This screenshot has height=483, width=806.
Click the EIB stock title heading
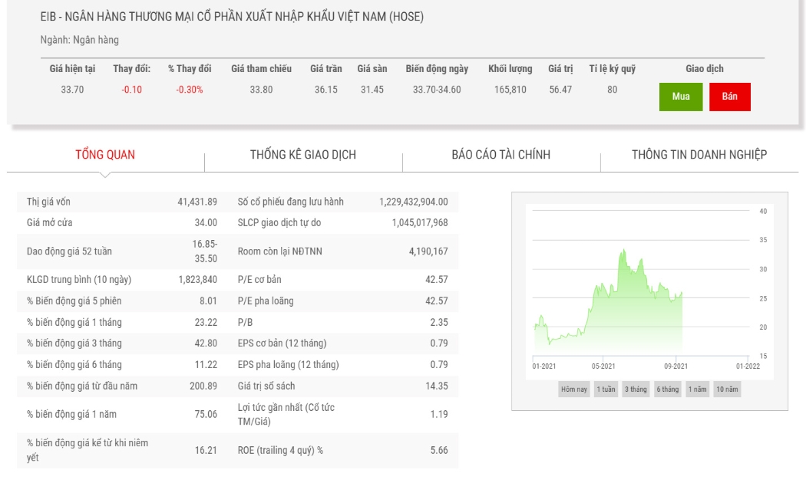(232, 16)
